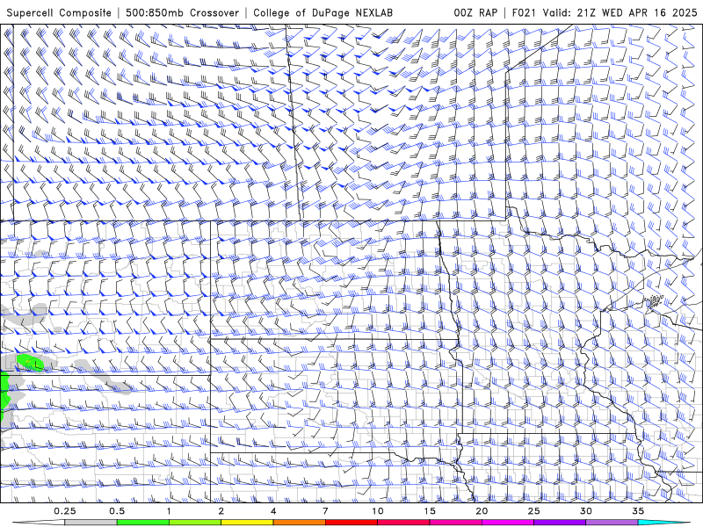This screenshot has width=703, height=527.
Task: Select the yellow 2–4 legend swatch
Action: (247, 523)
